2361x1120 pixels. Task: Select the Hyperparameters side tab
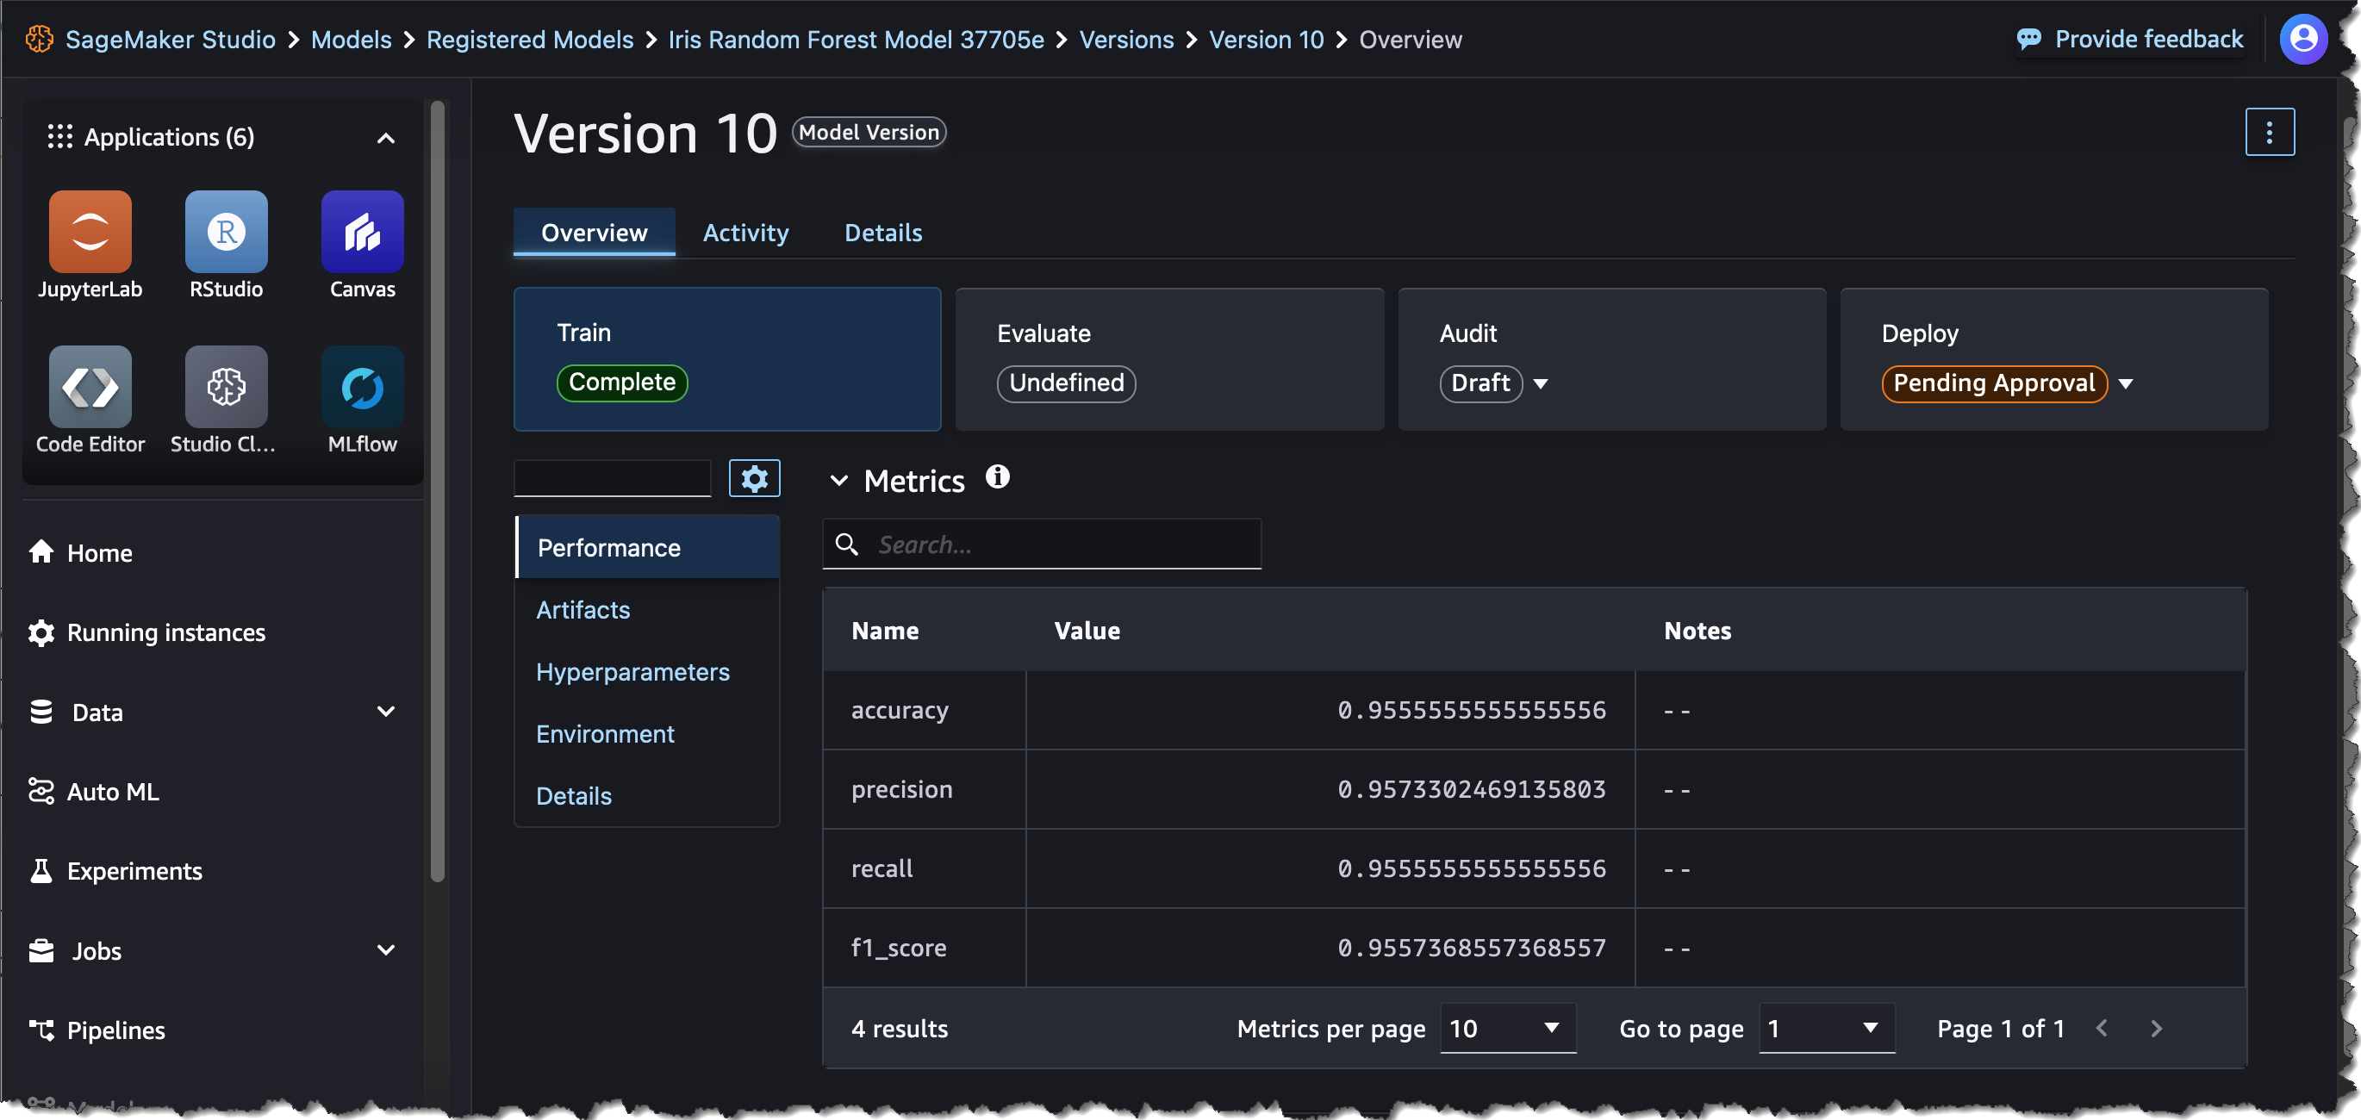(632, 672)
